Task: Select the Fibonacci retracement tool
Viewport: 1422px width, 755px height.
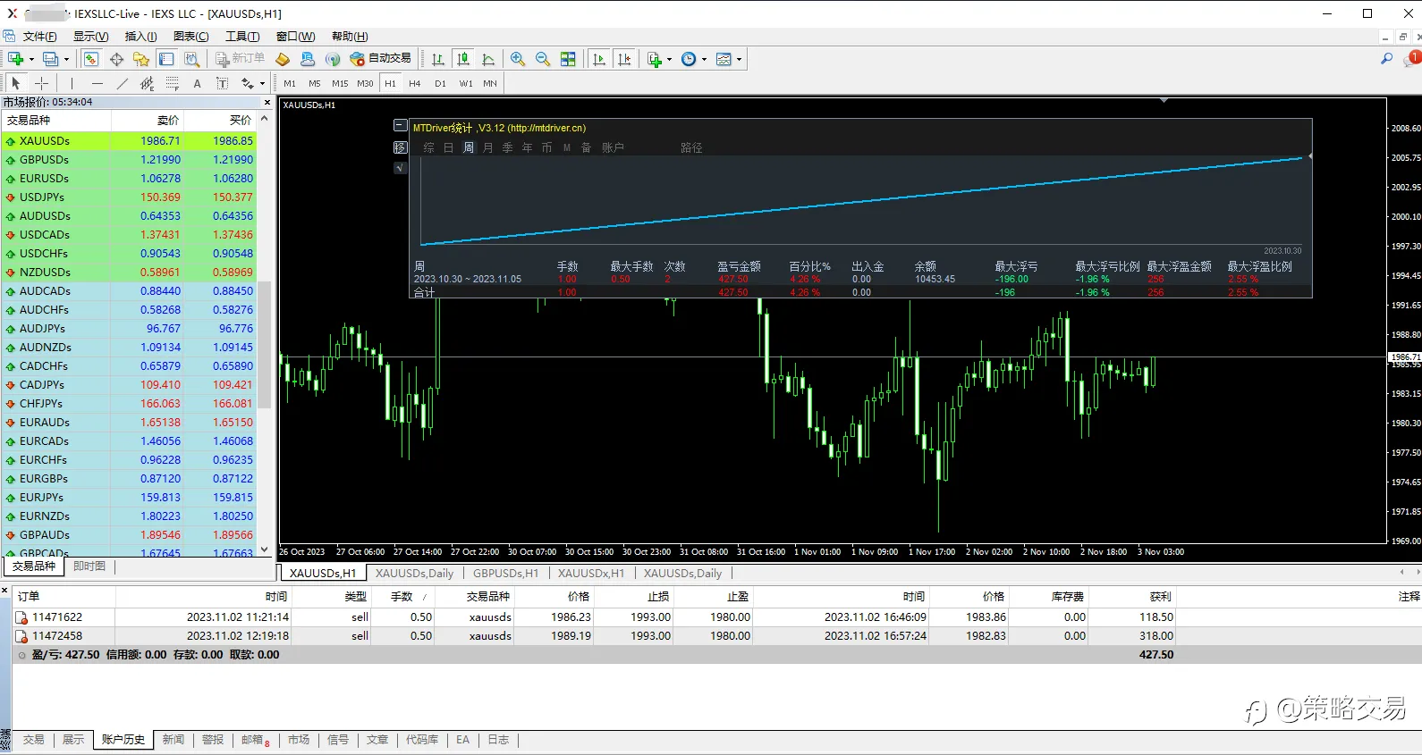Action: pos(173,83)
